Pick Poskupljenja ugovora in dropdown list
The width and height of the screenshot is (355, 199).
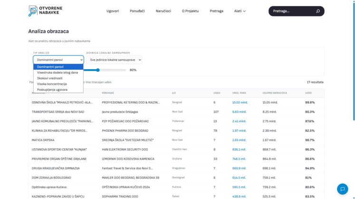tap(52, 90)
